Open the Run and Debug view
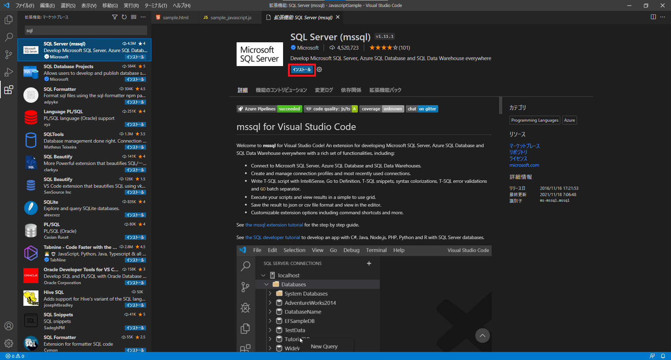 pyautogui.click(x=9, y=72)
